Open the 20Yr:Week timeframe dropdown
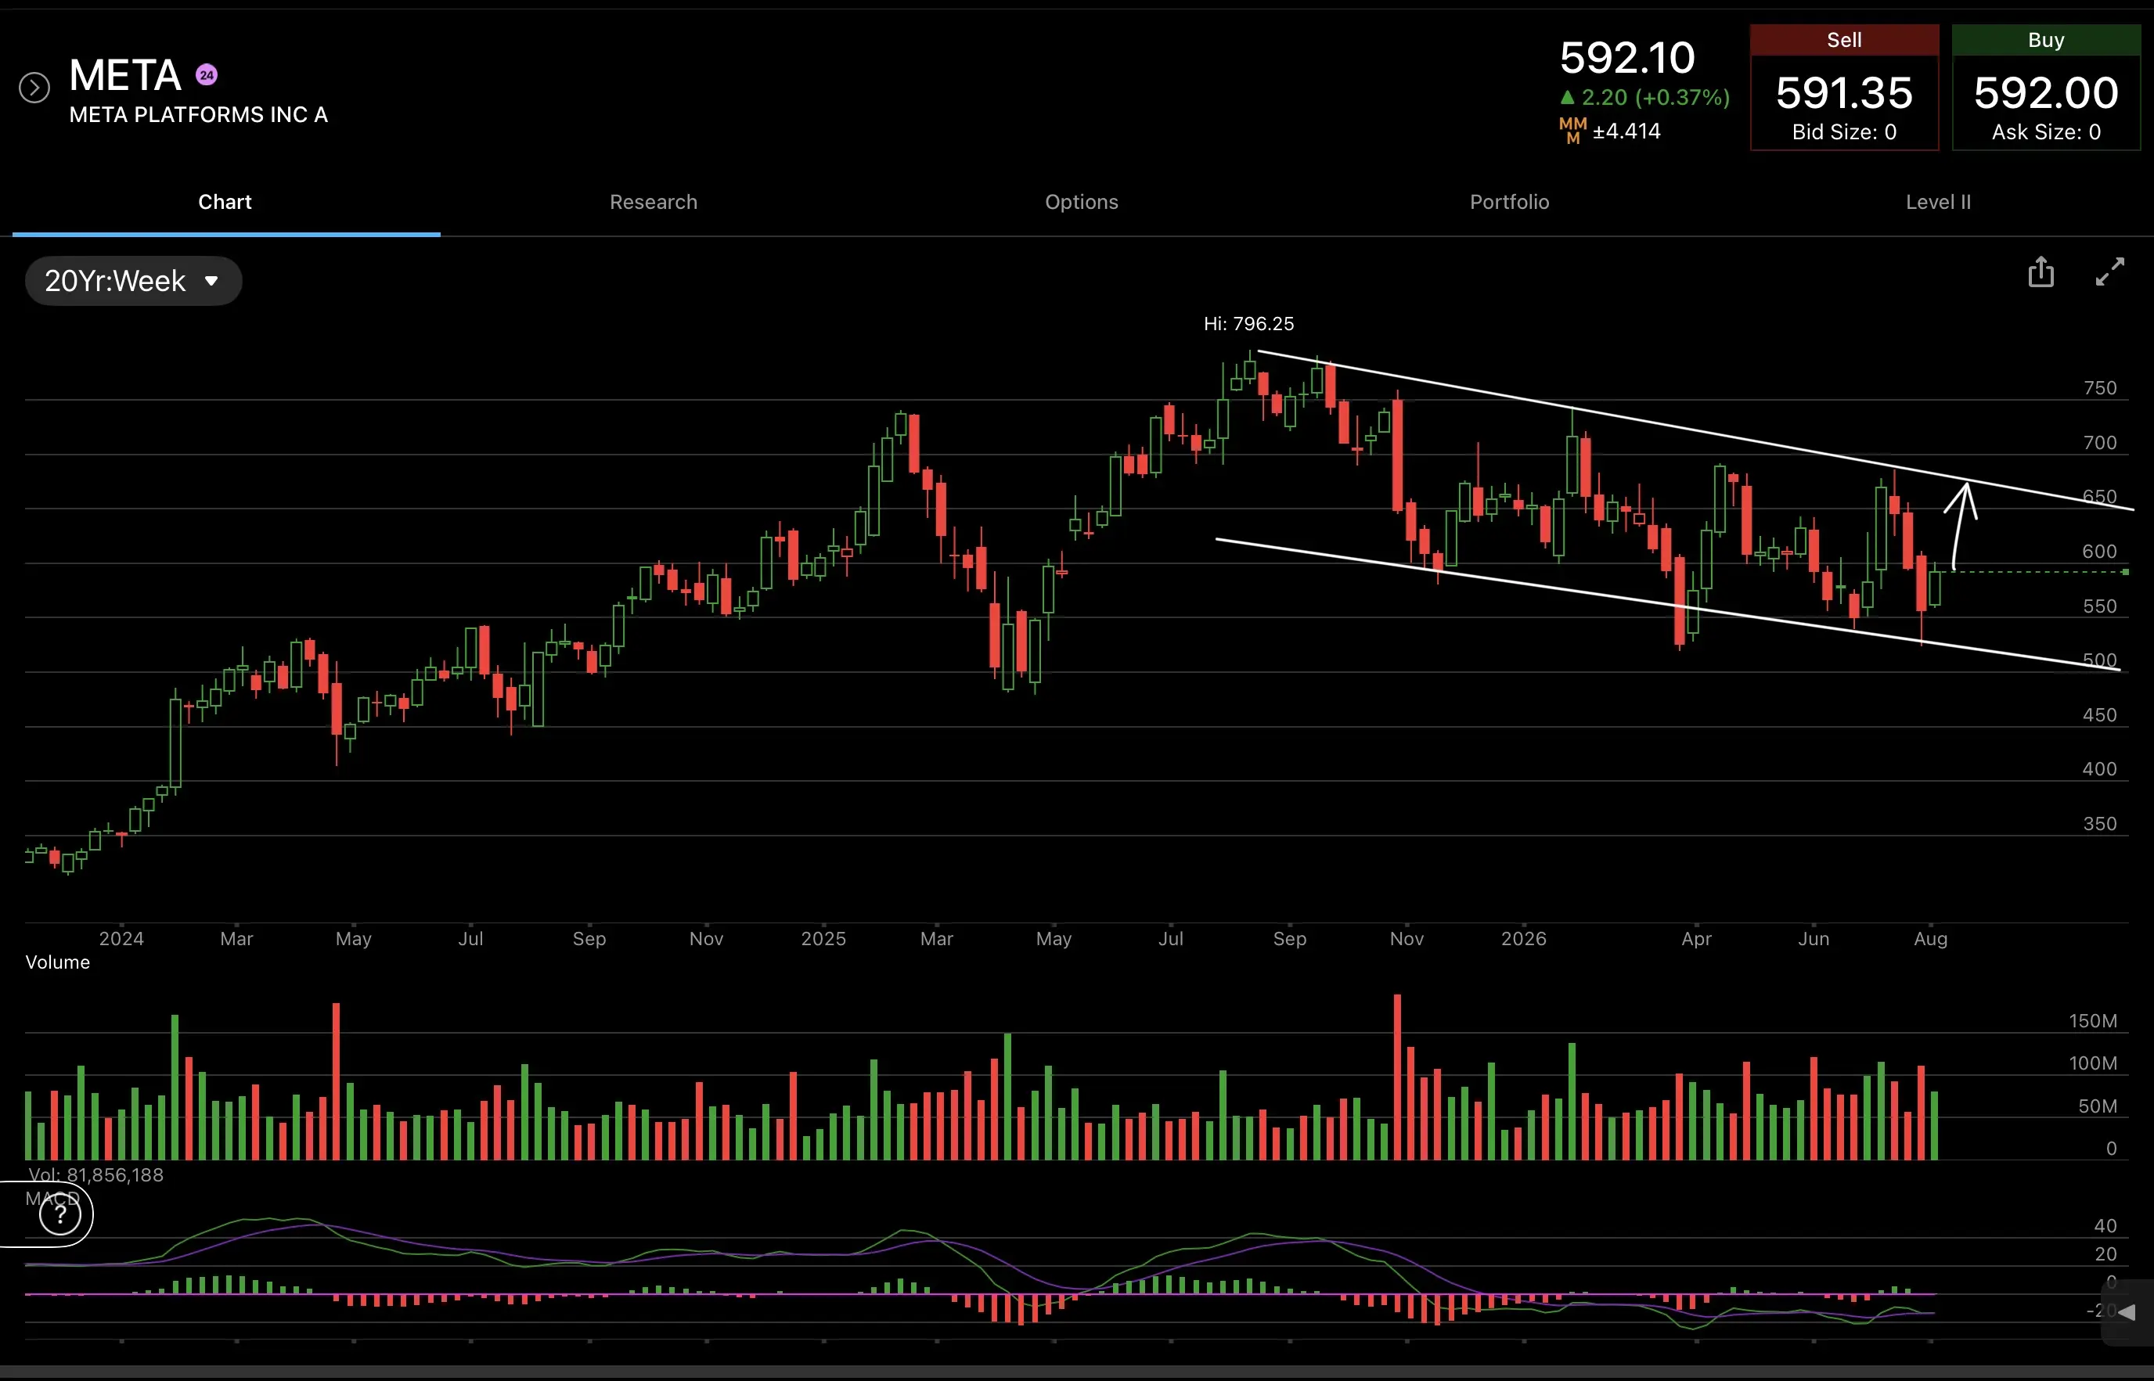The width and height of the screenshot is (2154, 1381). coord(134,281)
